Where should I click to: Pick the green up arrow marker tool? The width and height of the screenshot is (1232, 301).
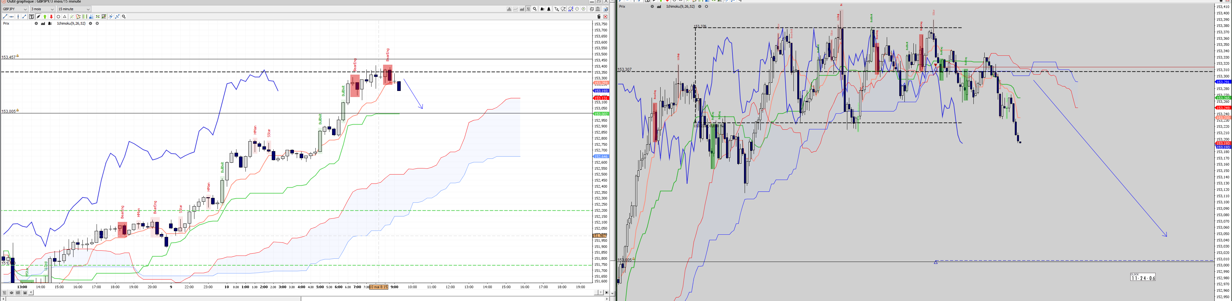[45, 17]
